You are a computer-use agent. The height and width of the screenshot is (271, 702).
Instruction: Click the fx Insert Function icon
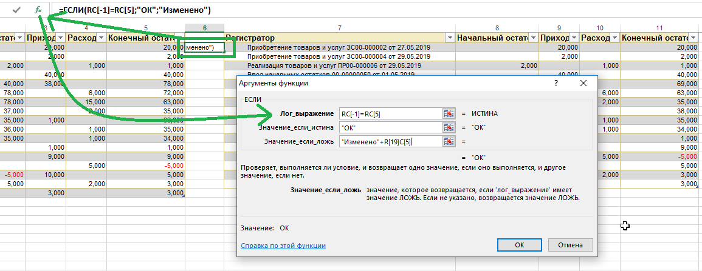38,10
